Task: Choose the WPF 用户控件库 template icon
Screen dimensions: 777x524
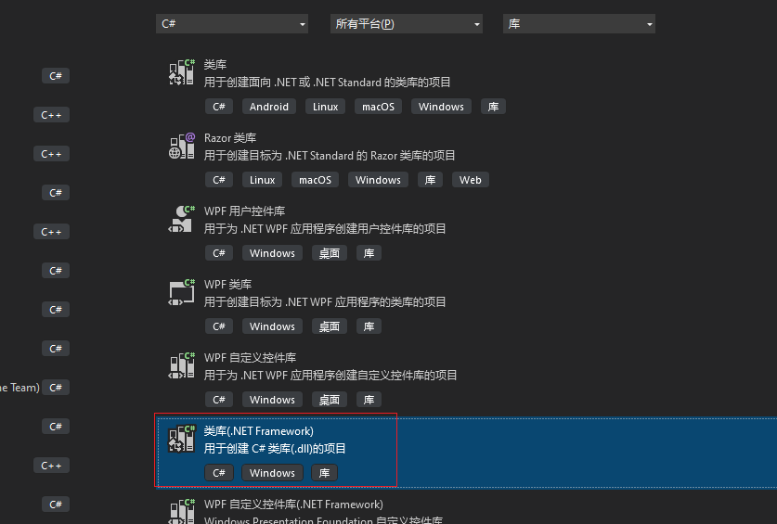Action: (181, 220)
